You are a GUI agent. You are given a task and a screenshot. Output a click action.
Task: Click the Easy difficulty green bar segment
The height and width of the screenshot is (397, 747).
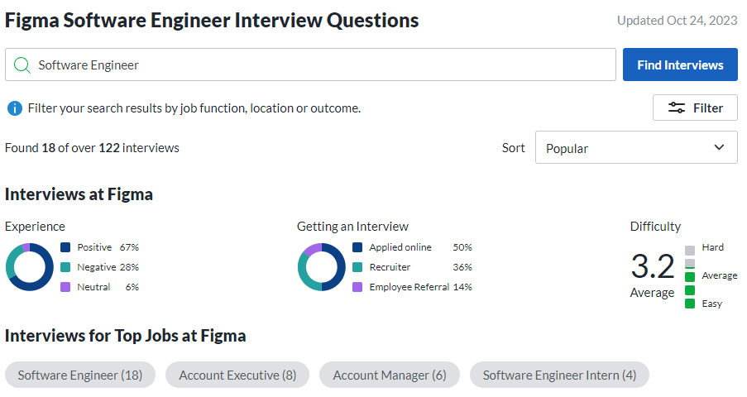pos(690,304)
